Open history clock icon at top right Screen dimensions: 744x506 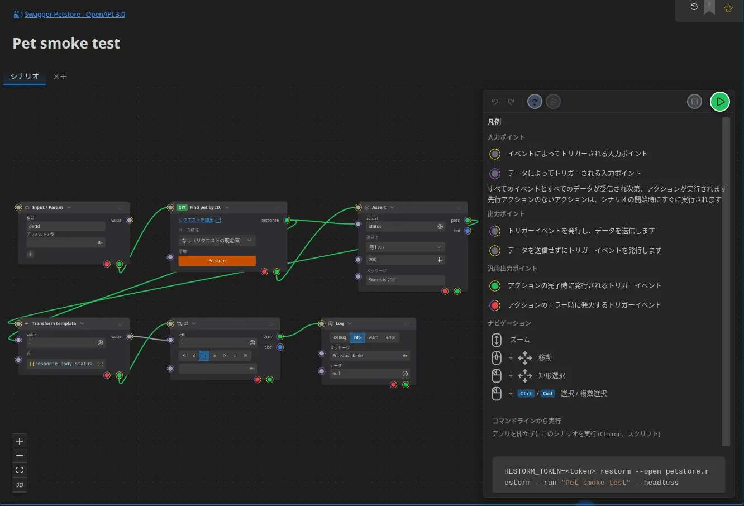(x=694, y=7)
